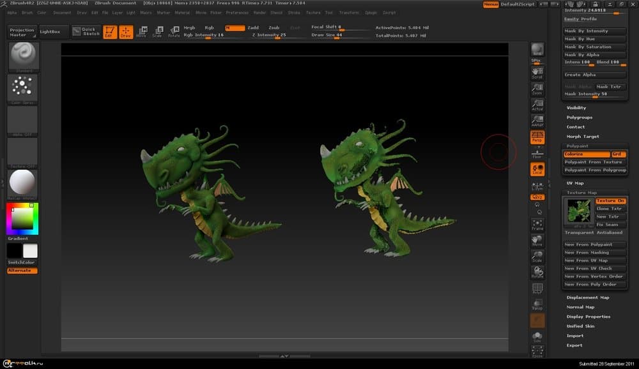Select the Rotate view icon in right shelf

point(537,272)
